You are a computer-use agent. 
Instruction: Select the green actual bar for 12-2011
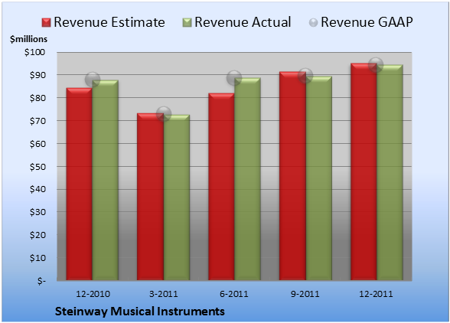click(x=390, y=172)
